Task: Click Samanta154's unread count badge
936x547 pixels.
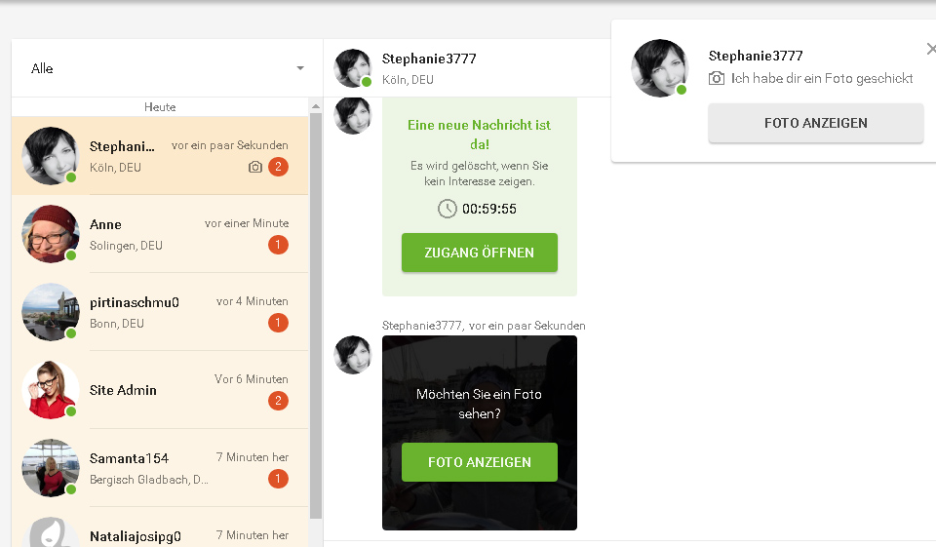Action: pos(278,479)
